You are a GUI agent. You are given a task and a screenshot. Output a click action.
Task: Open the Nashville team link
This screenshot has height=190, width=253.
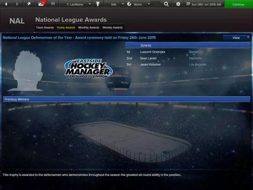coord(195,58)
